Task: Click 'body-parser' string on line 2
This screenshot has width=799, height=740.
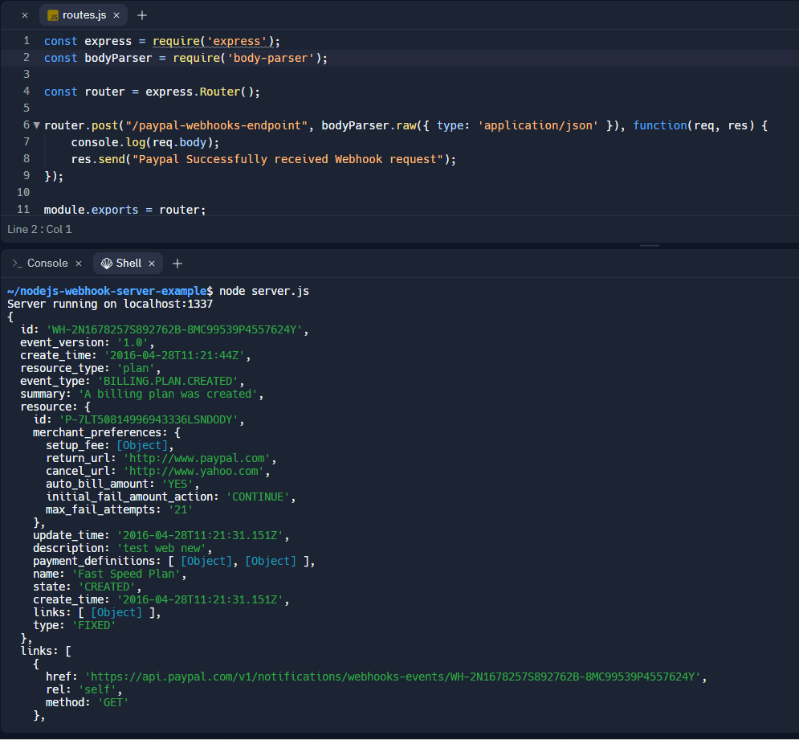Action: click(271, 58)
